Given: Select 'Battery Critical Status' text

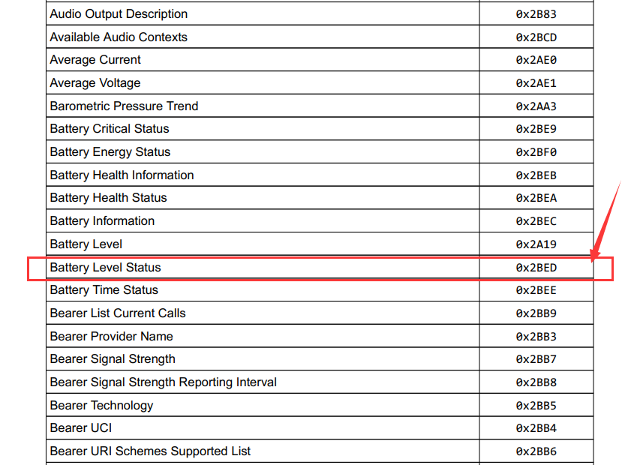Looking at the screenshot, I should [x=110, y=128].
